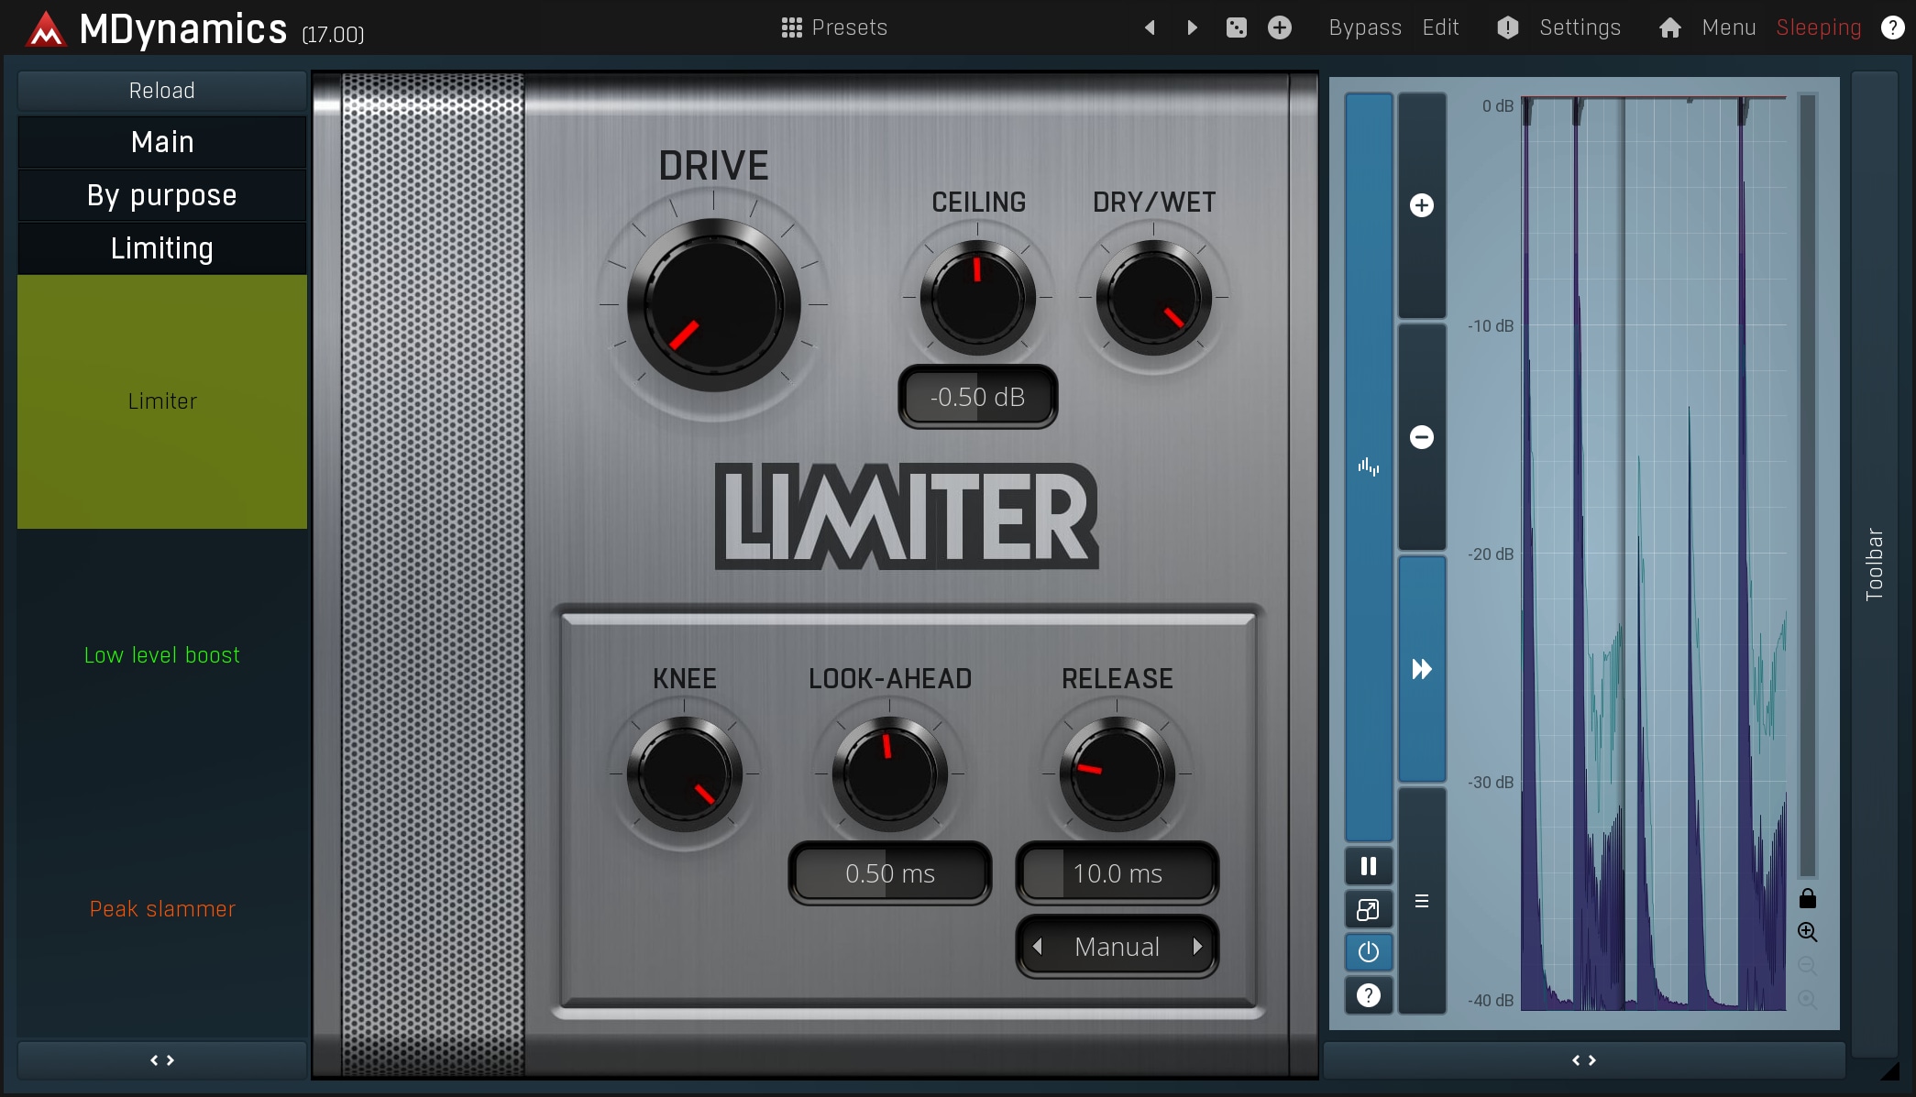Click the Home icon next to Menu
Screen dimensions: 1916x1097
pyautogui.click(x=1669, y=27)
